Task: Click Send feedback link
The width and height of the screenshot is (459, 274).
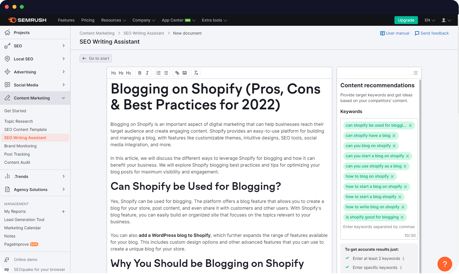Action: click(432, 33)
